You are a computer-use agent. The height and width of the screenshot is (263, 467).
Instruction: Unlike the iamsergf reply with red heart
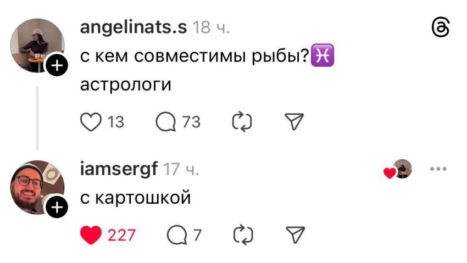click(92, 235)
